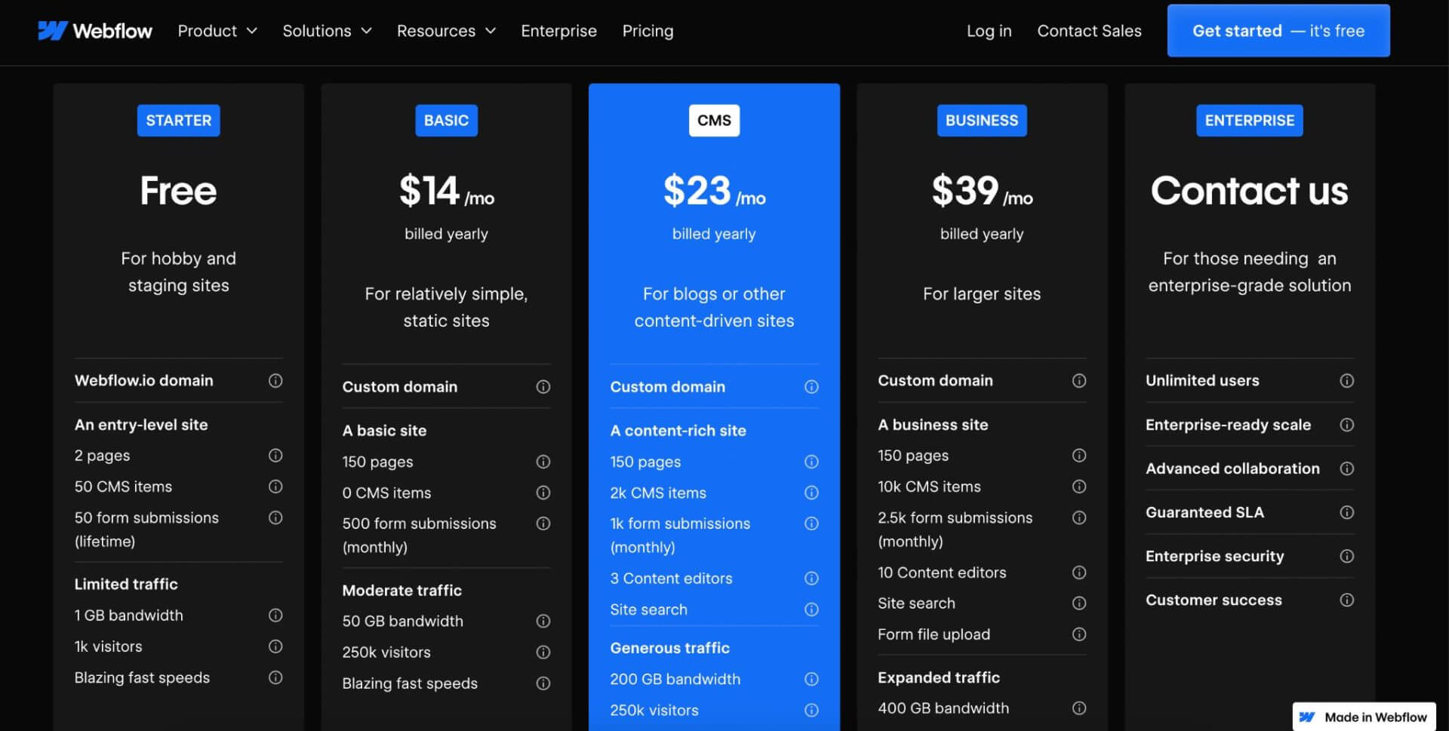Open info for Advanced collaboration
The image size is (1449, 731).
[1347, 468]
